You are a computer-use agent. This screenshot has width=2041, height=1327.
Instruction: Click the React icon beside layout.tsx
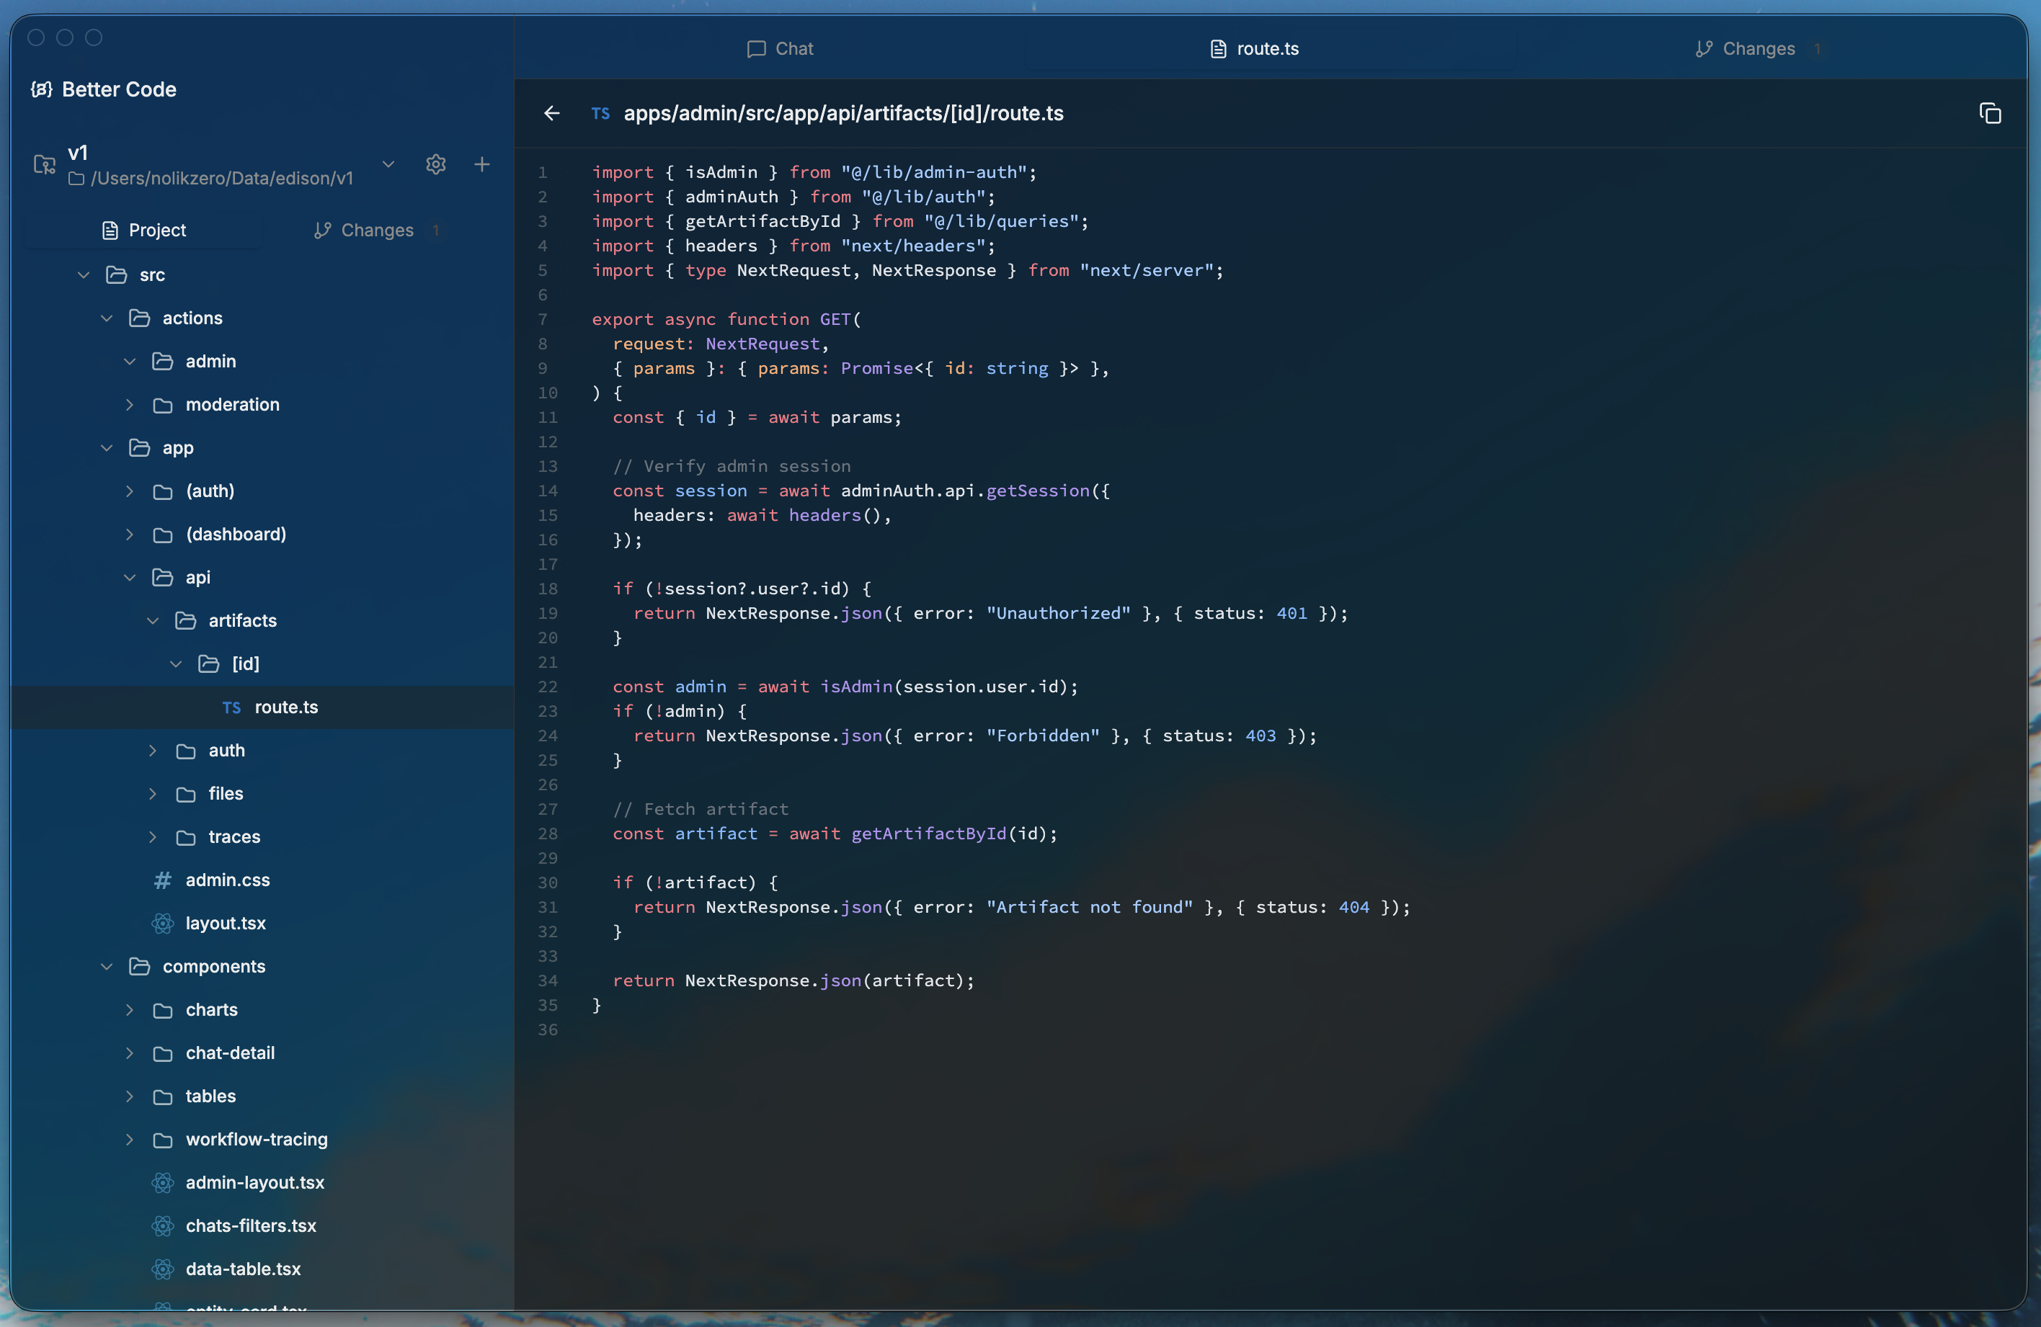[162, 924]
